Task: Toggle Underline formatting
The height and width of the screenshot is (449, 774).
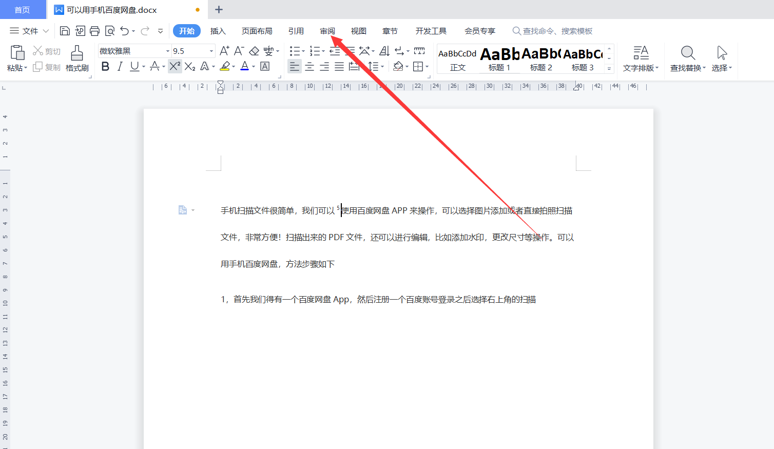Action: tap(134, 66)
